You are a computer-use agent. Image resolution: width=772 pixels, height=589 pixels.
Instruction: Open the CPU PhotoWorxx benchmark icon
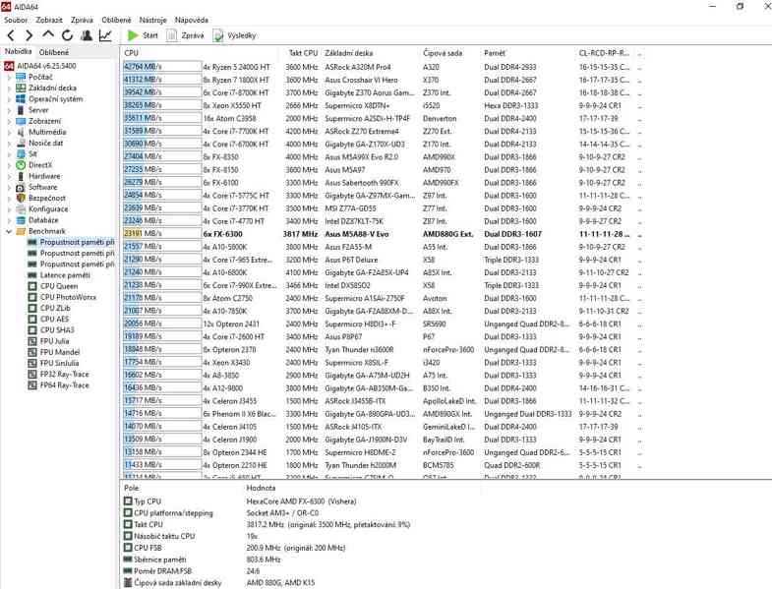32,297
